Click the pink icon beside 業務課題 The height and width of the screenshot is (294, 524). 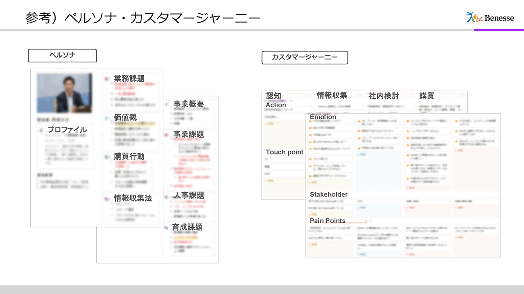pos(106,79)
